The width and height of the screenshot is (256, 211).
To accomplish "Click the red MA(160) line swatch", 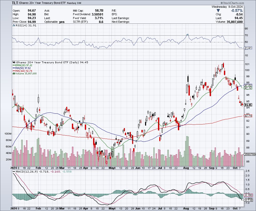I will [14, 71].
